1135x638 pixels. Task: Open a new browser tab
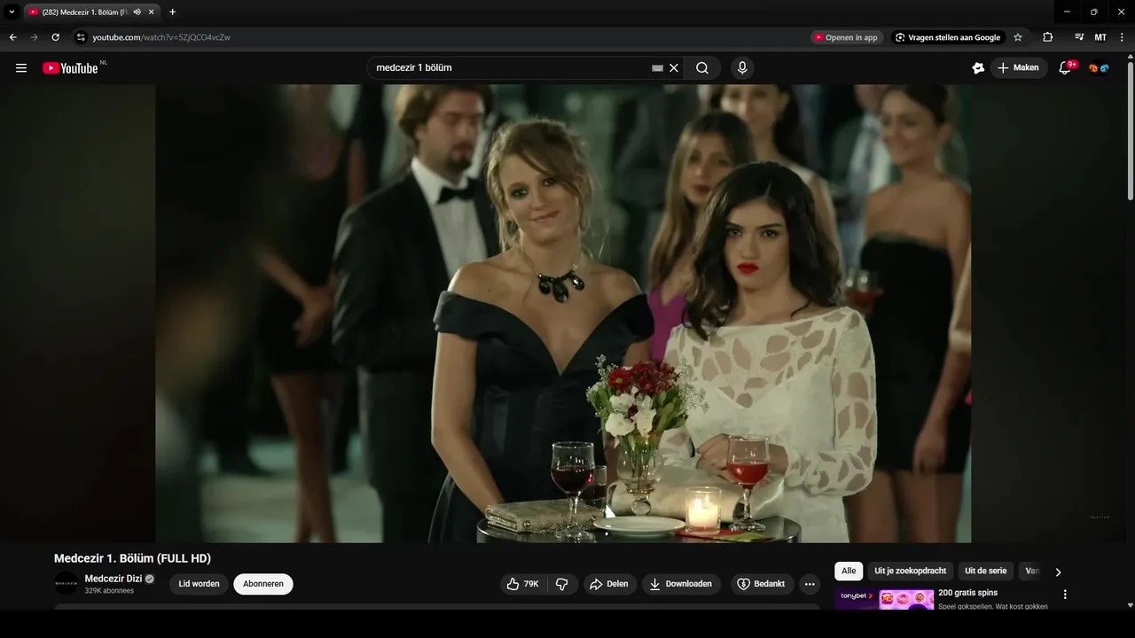pyautogui.click(x=172, y=12)
